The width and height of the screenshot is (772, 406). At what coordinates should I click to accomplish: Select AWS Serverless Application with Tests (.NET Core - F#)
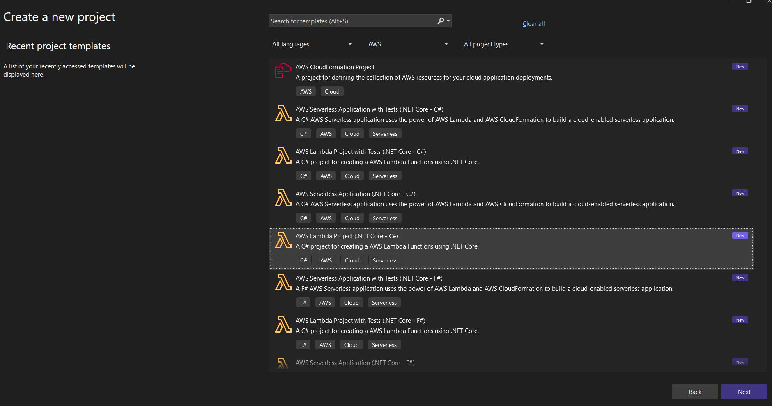pos(369,278)
